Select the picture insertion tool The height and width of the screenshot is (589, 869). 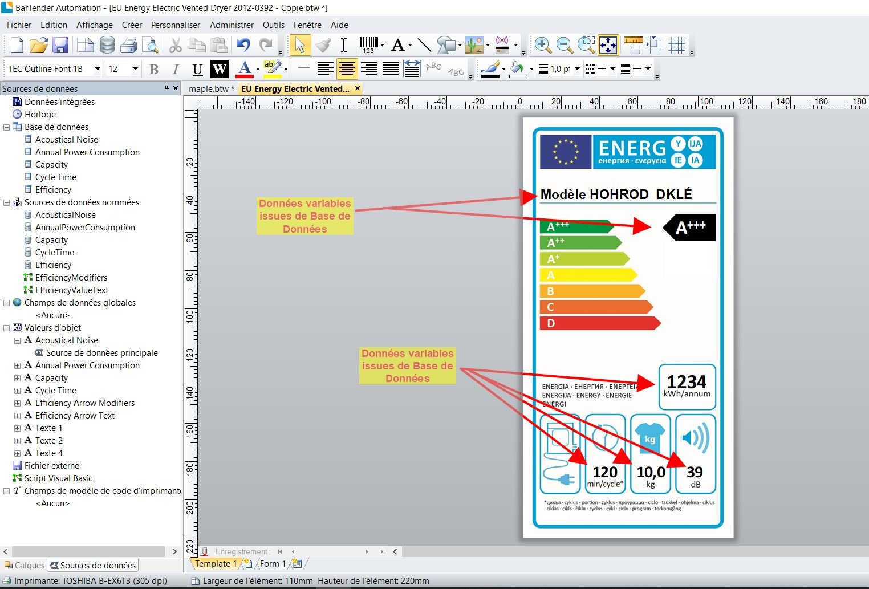[474, 45]
